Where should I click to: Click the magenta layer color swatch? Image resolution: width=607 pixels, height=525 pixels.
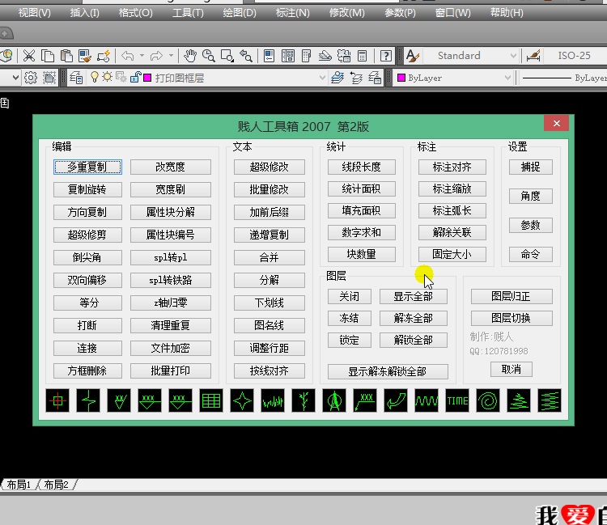coord(147,78)
